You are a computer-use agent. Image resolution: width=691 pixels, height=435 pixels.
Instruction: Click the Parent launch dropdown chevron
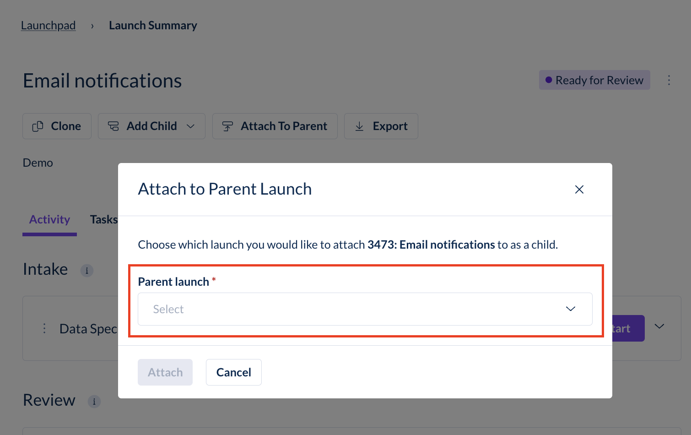click(x=570, y=309)
